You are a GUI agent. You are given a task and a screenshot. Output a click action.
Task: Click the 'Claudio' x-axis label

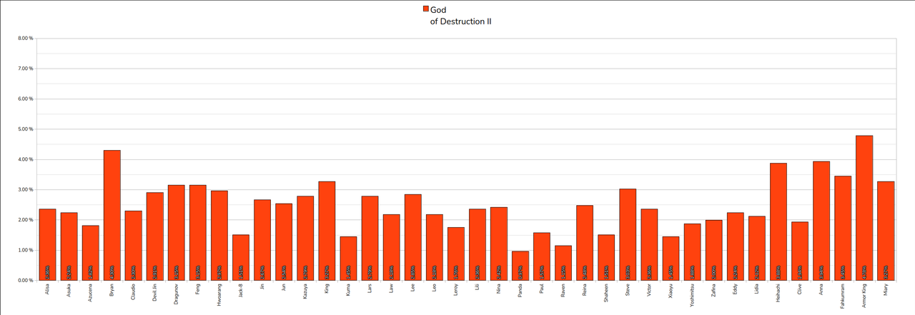click(x=134, y=291)
